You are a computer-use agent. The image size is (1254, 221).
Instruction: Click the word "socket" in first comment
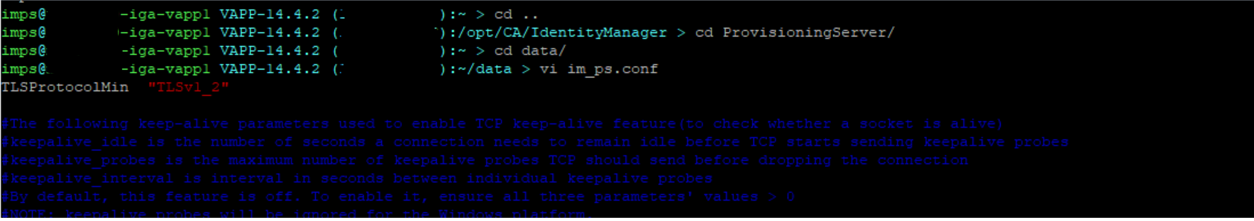pyautogui.click(x=885, y=124)
